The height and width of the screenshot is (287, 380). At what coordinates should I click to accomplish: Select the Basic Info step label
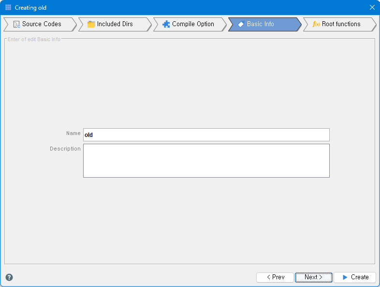(260, 24)
